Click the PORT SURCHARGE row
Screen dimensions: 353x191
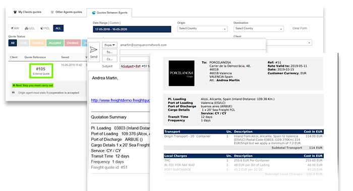244,169
